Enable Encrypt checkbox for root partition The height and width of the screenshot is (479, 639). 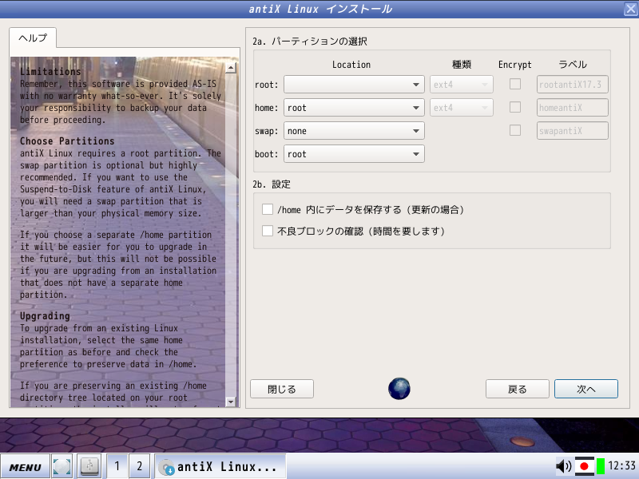click(515, 84)
